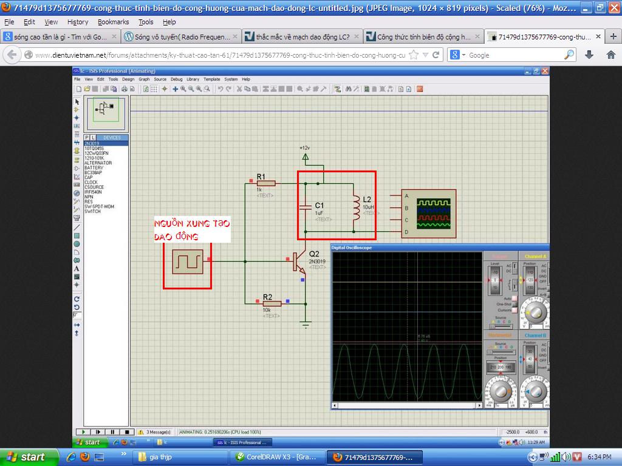622x466 pixels.
Task: Bookmark this page with the star icon
Action: pyautogui.click(x=414, y=55)
